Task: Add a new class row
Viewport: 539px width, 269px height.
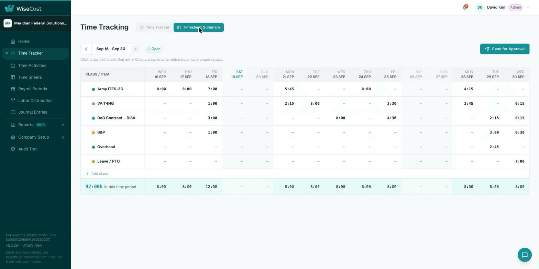Action: [x=97, y=174]
